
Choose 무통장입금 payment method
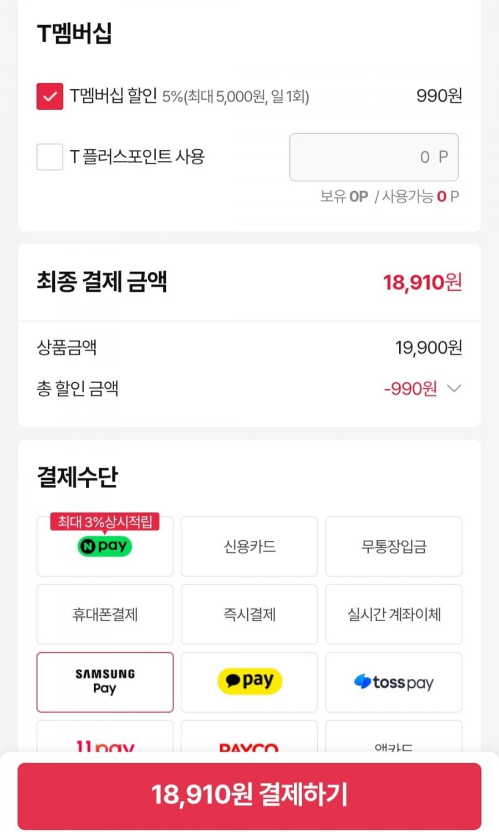click(x=393, y=547)
